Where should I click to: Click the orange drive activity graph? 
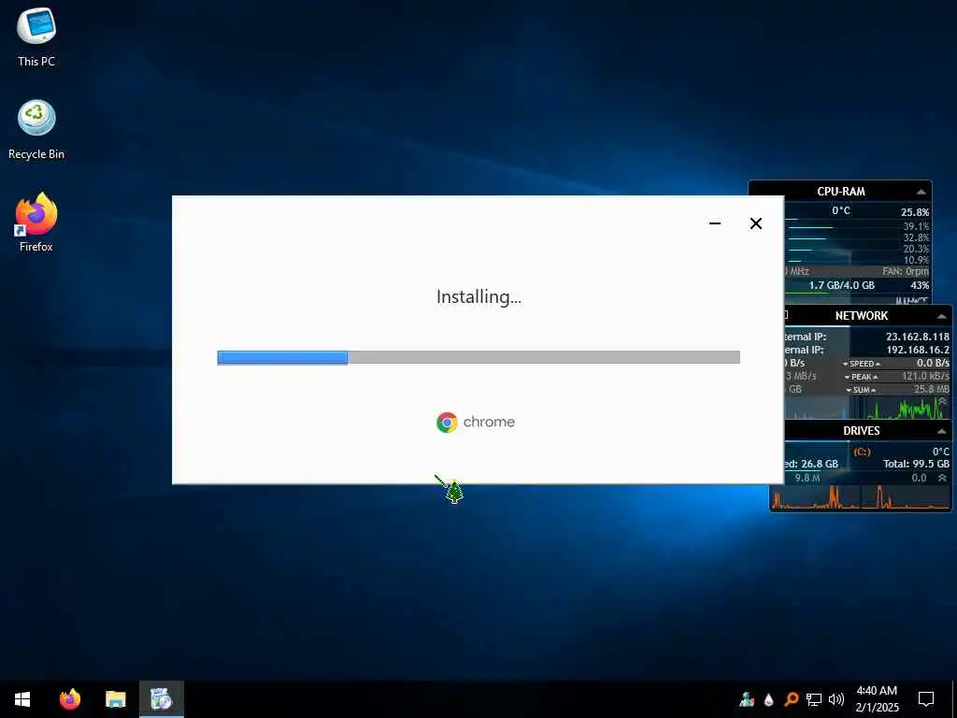[861, 497]
